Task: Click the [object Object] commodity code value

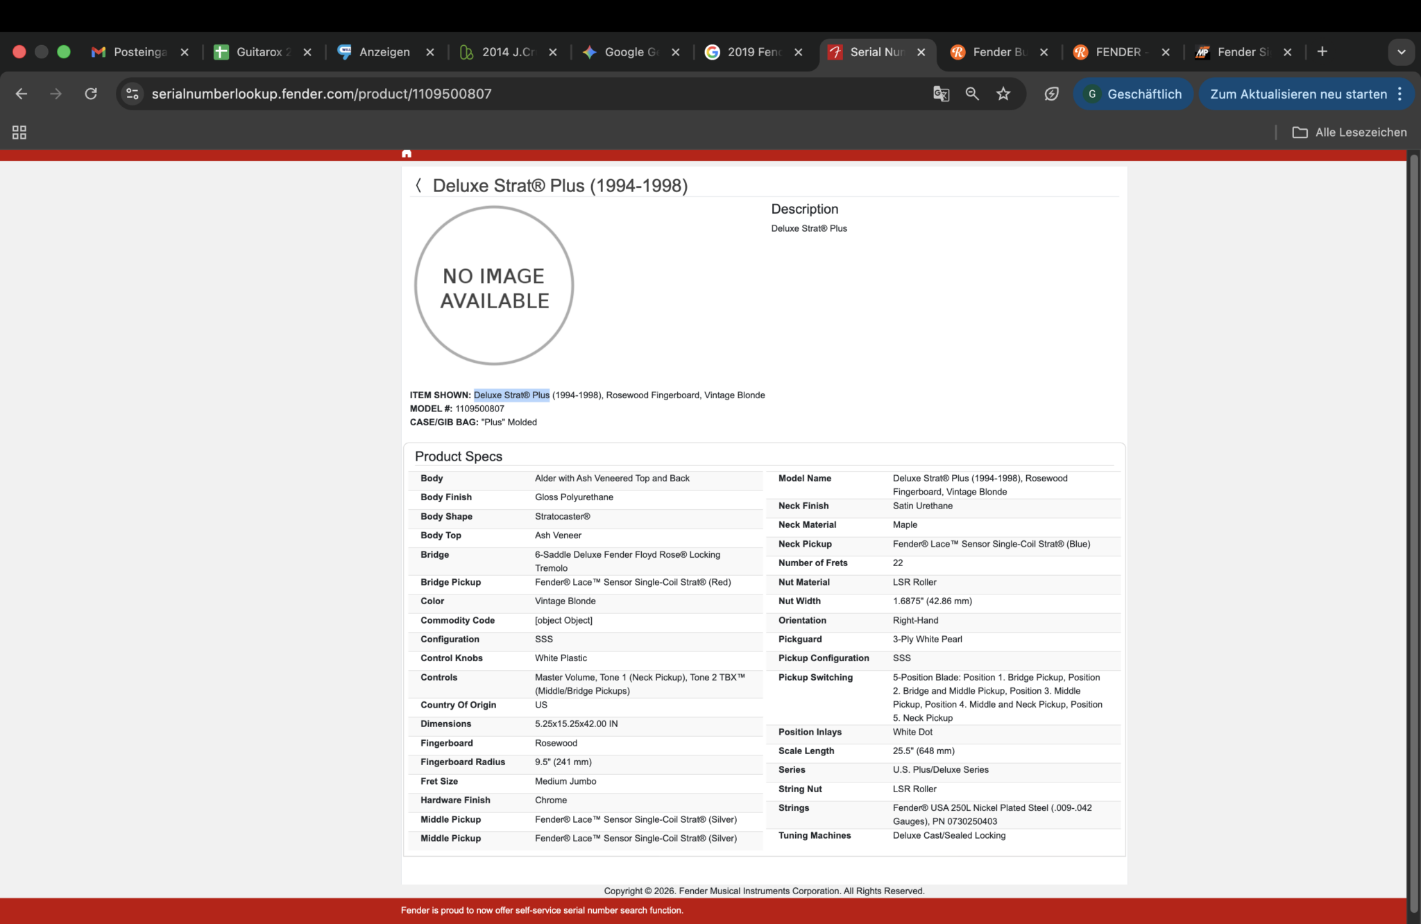Action: [x=563, y=620]
